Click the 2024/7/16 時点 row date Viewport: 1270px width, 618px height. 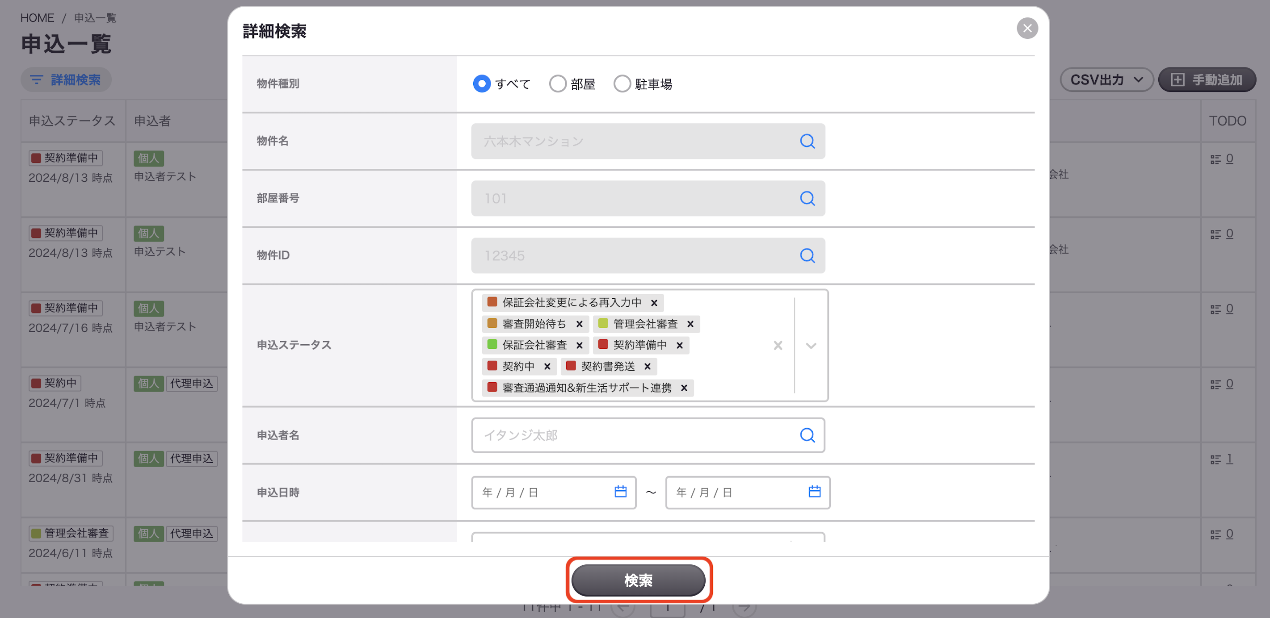[x=71, y=328]
